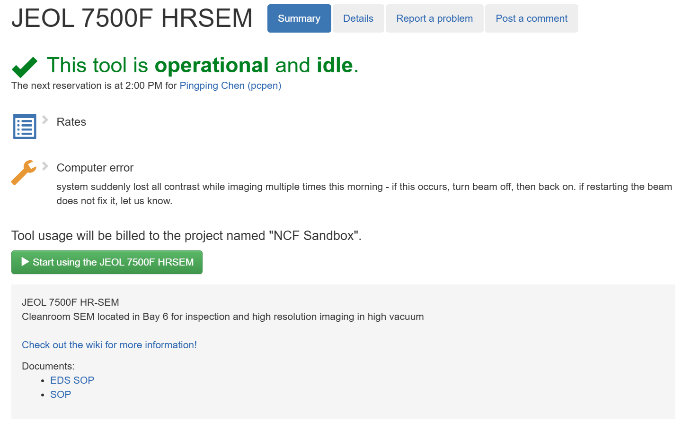Click the 'JEOL 7500F HR-SEM' description heading

tap(71, 302)
